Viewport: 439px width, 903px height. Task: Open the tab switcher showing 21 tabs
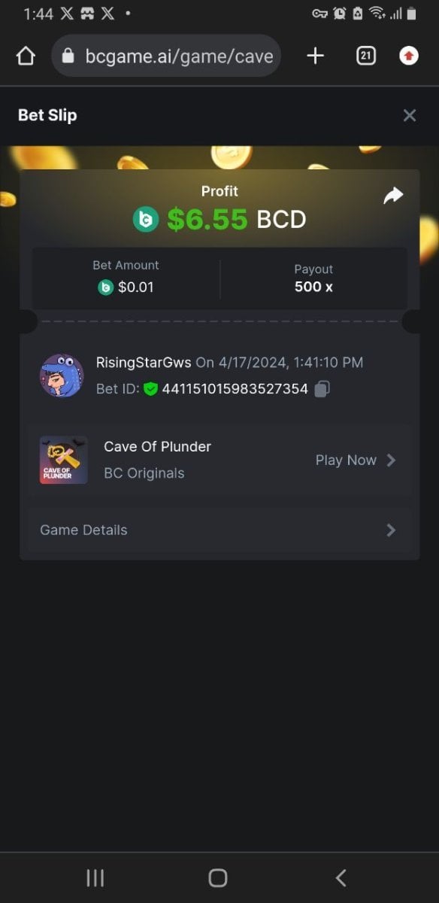tap(365, 56)
